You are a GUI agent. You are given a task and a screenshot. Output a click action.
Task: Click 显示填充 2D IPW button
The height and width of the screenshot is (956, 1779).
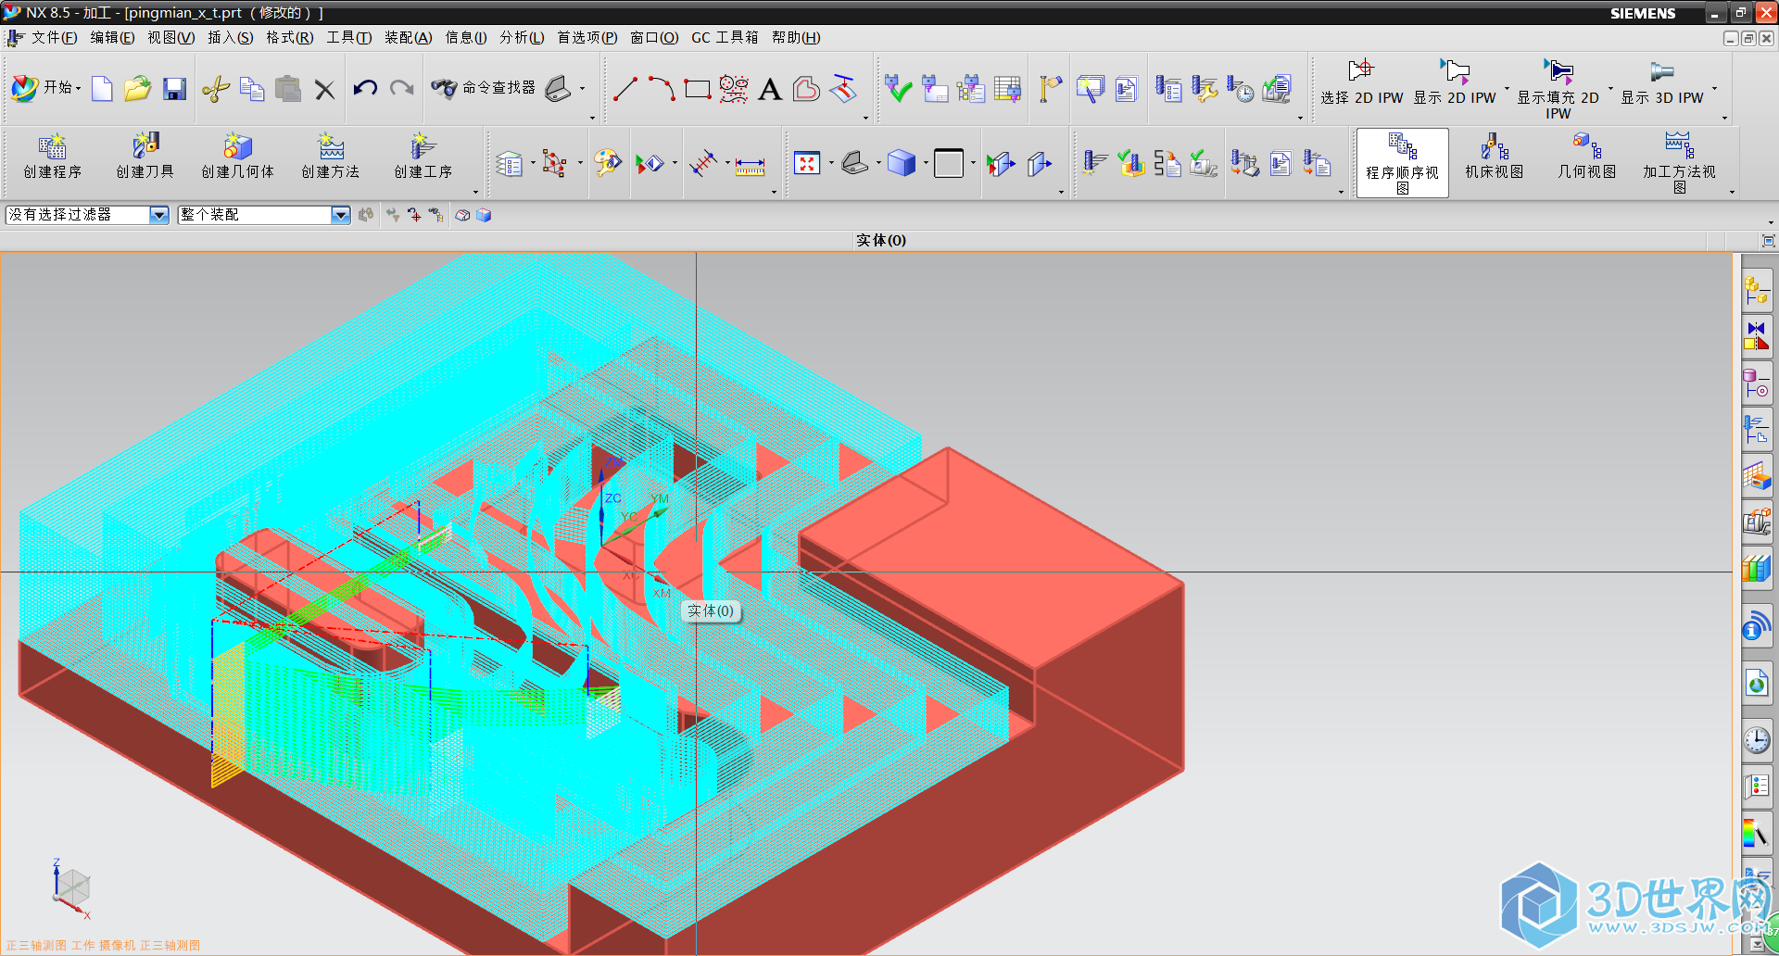(1558, 89)
